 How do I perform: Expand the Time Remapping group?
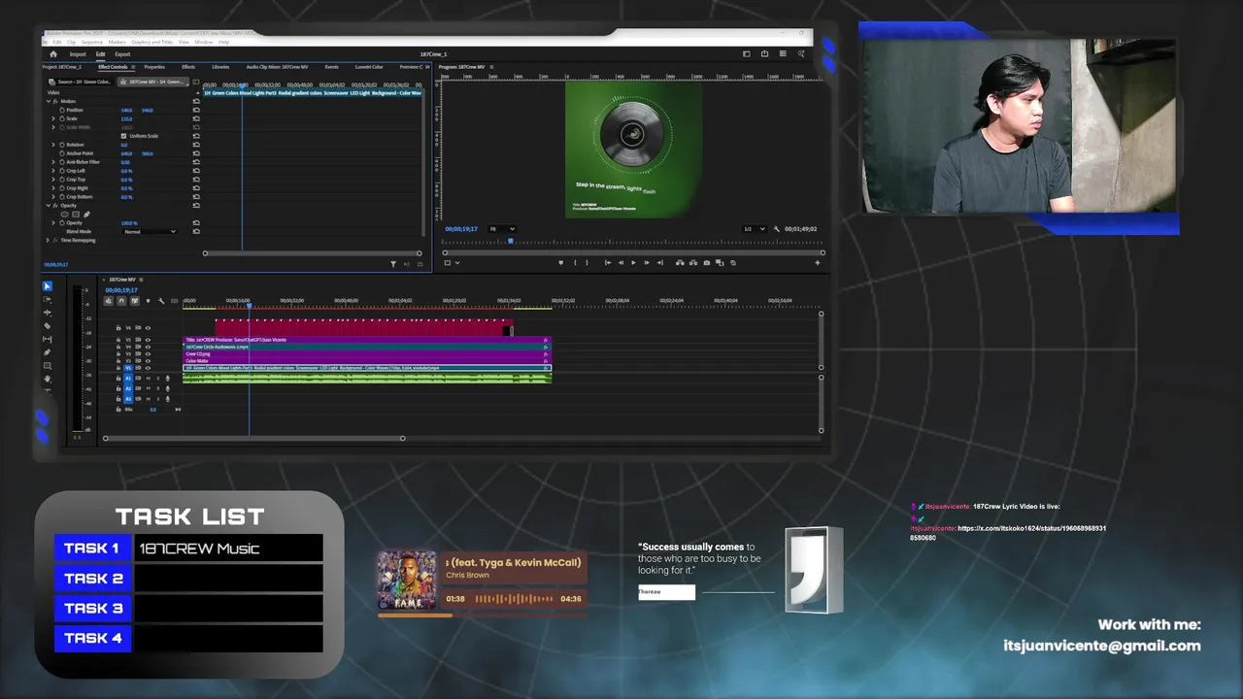tap(48, 240)
